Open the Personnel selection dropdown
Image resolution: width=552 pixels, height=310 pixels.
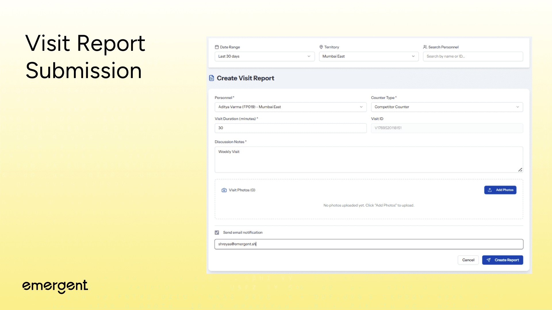[290, 107]
